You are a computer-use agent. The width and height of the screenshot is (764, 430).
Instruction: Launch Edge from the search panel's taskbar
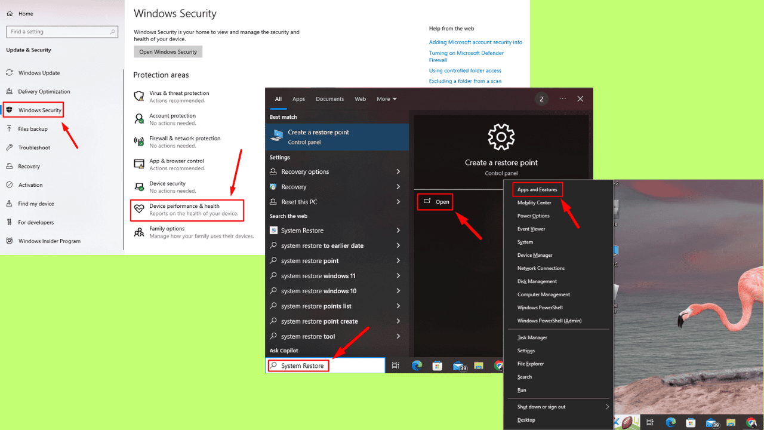point(417,365)
